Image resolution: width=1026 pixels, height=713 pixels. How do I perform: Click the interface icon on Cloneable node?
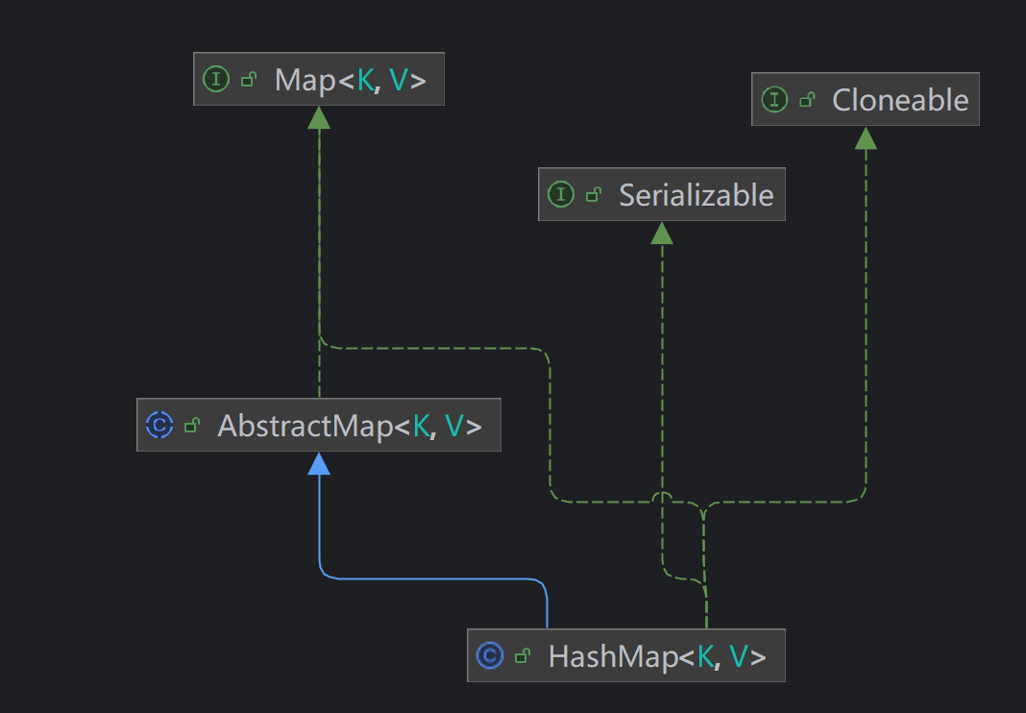point(774,100)
